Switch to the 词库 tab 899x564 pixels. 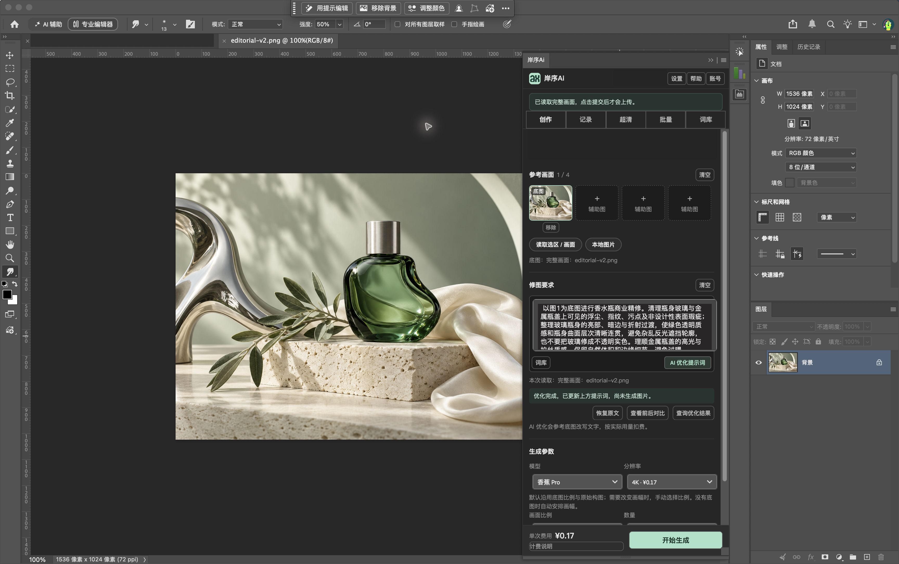705,119
